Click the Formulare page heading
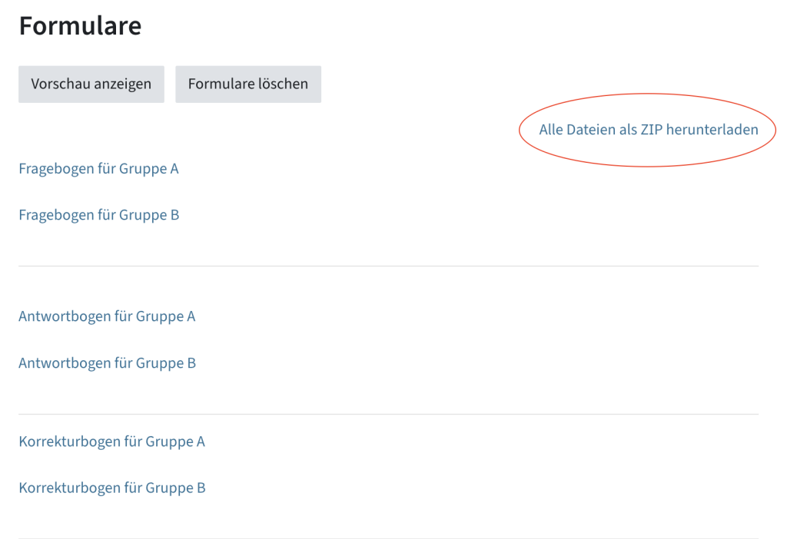 coord(80,25)
